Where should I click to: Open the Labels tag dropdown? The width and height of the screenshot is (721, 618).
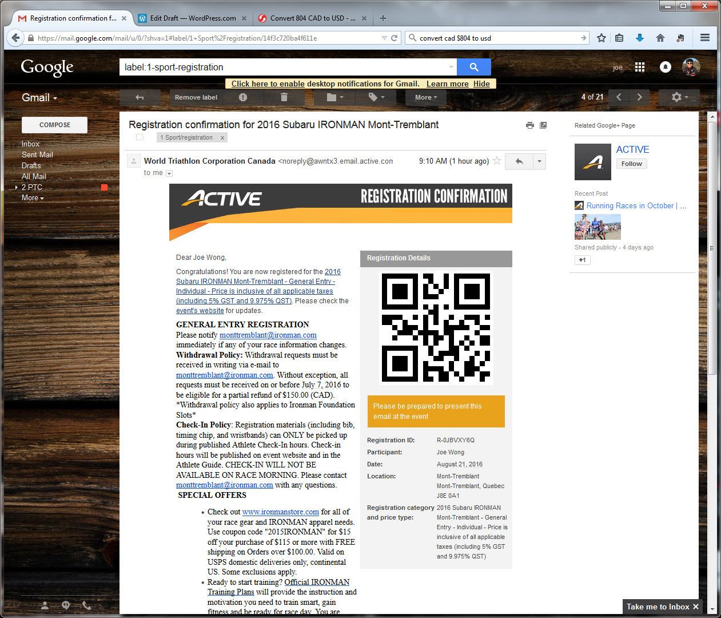(x=376, y=97)
